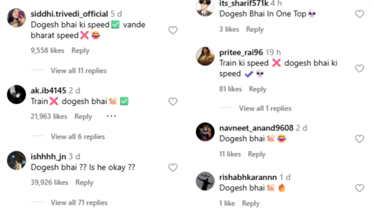Like rishabhkarannn's comment heart icon
Viewport: 374px width, 211px height.
point(360,188)
